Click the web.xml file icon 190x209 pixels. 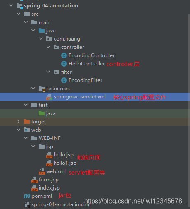[x=42, y=171]
